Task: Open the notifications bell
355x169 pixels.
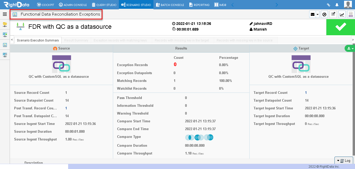Action: point(337,5)
